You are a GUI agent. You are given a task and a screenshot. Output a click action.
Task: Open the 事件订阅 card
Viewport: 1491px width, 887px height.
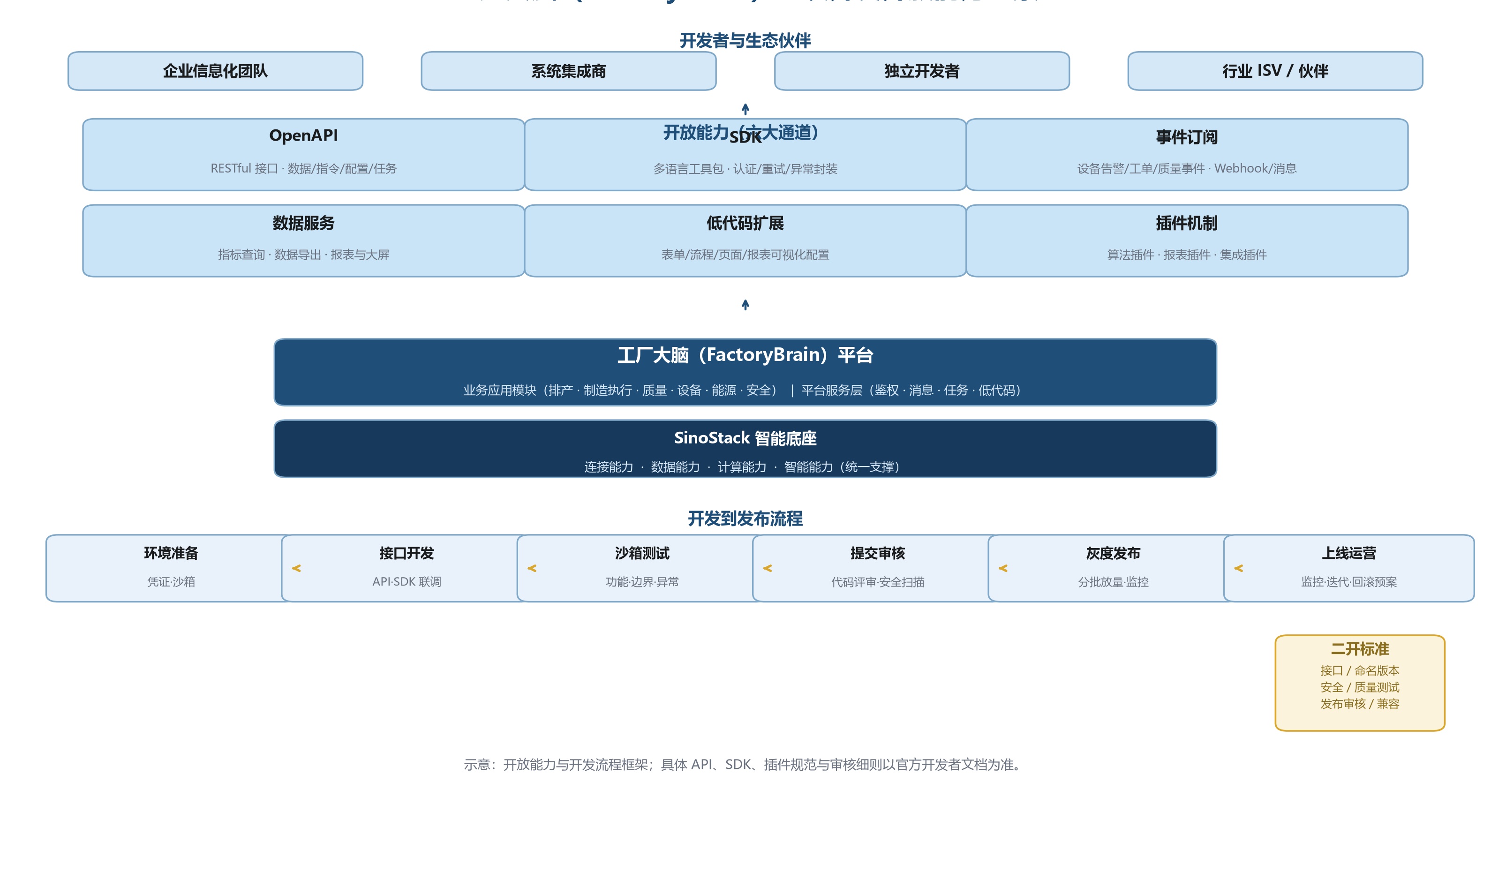click(x=1187, y=154)
